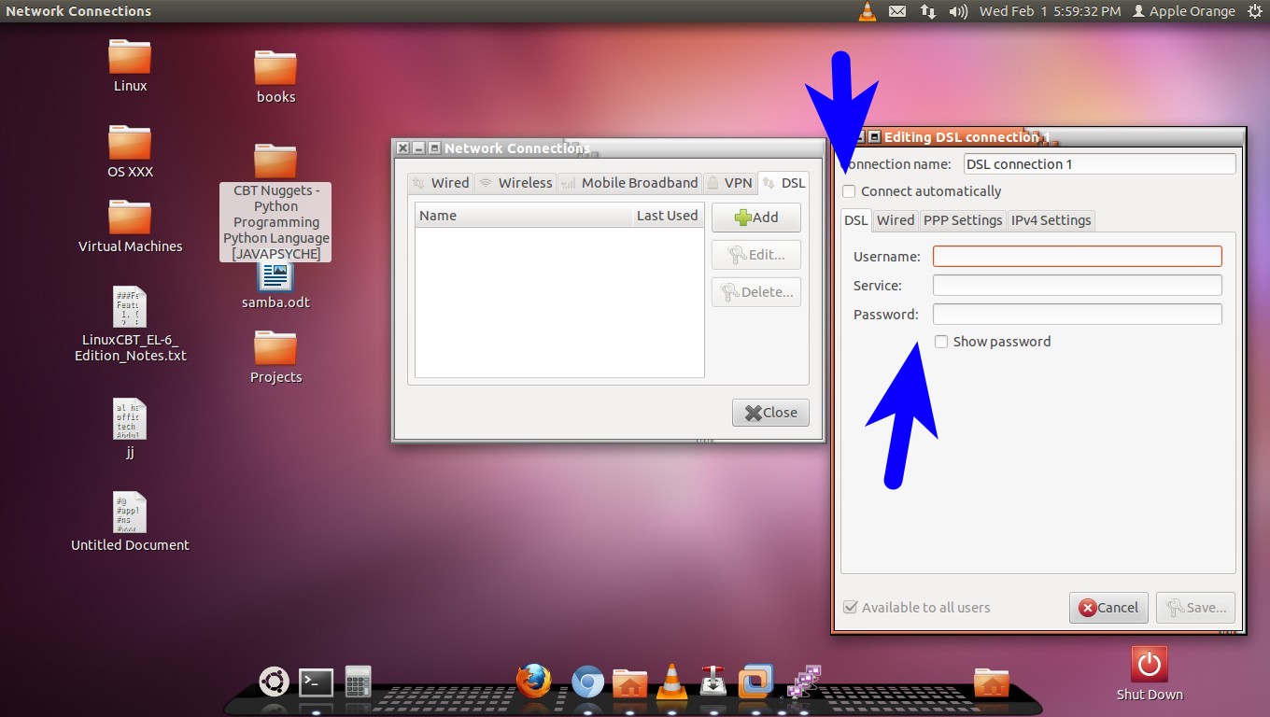Close the Network Connections dialog via Close button

tap(770, 413)
